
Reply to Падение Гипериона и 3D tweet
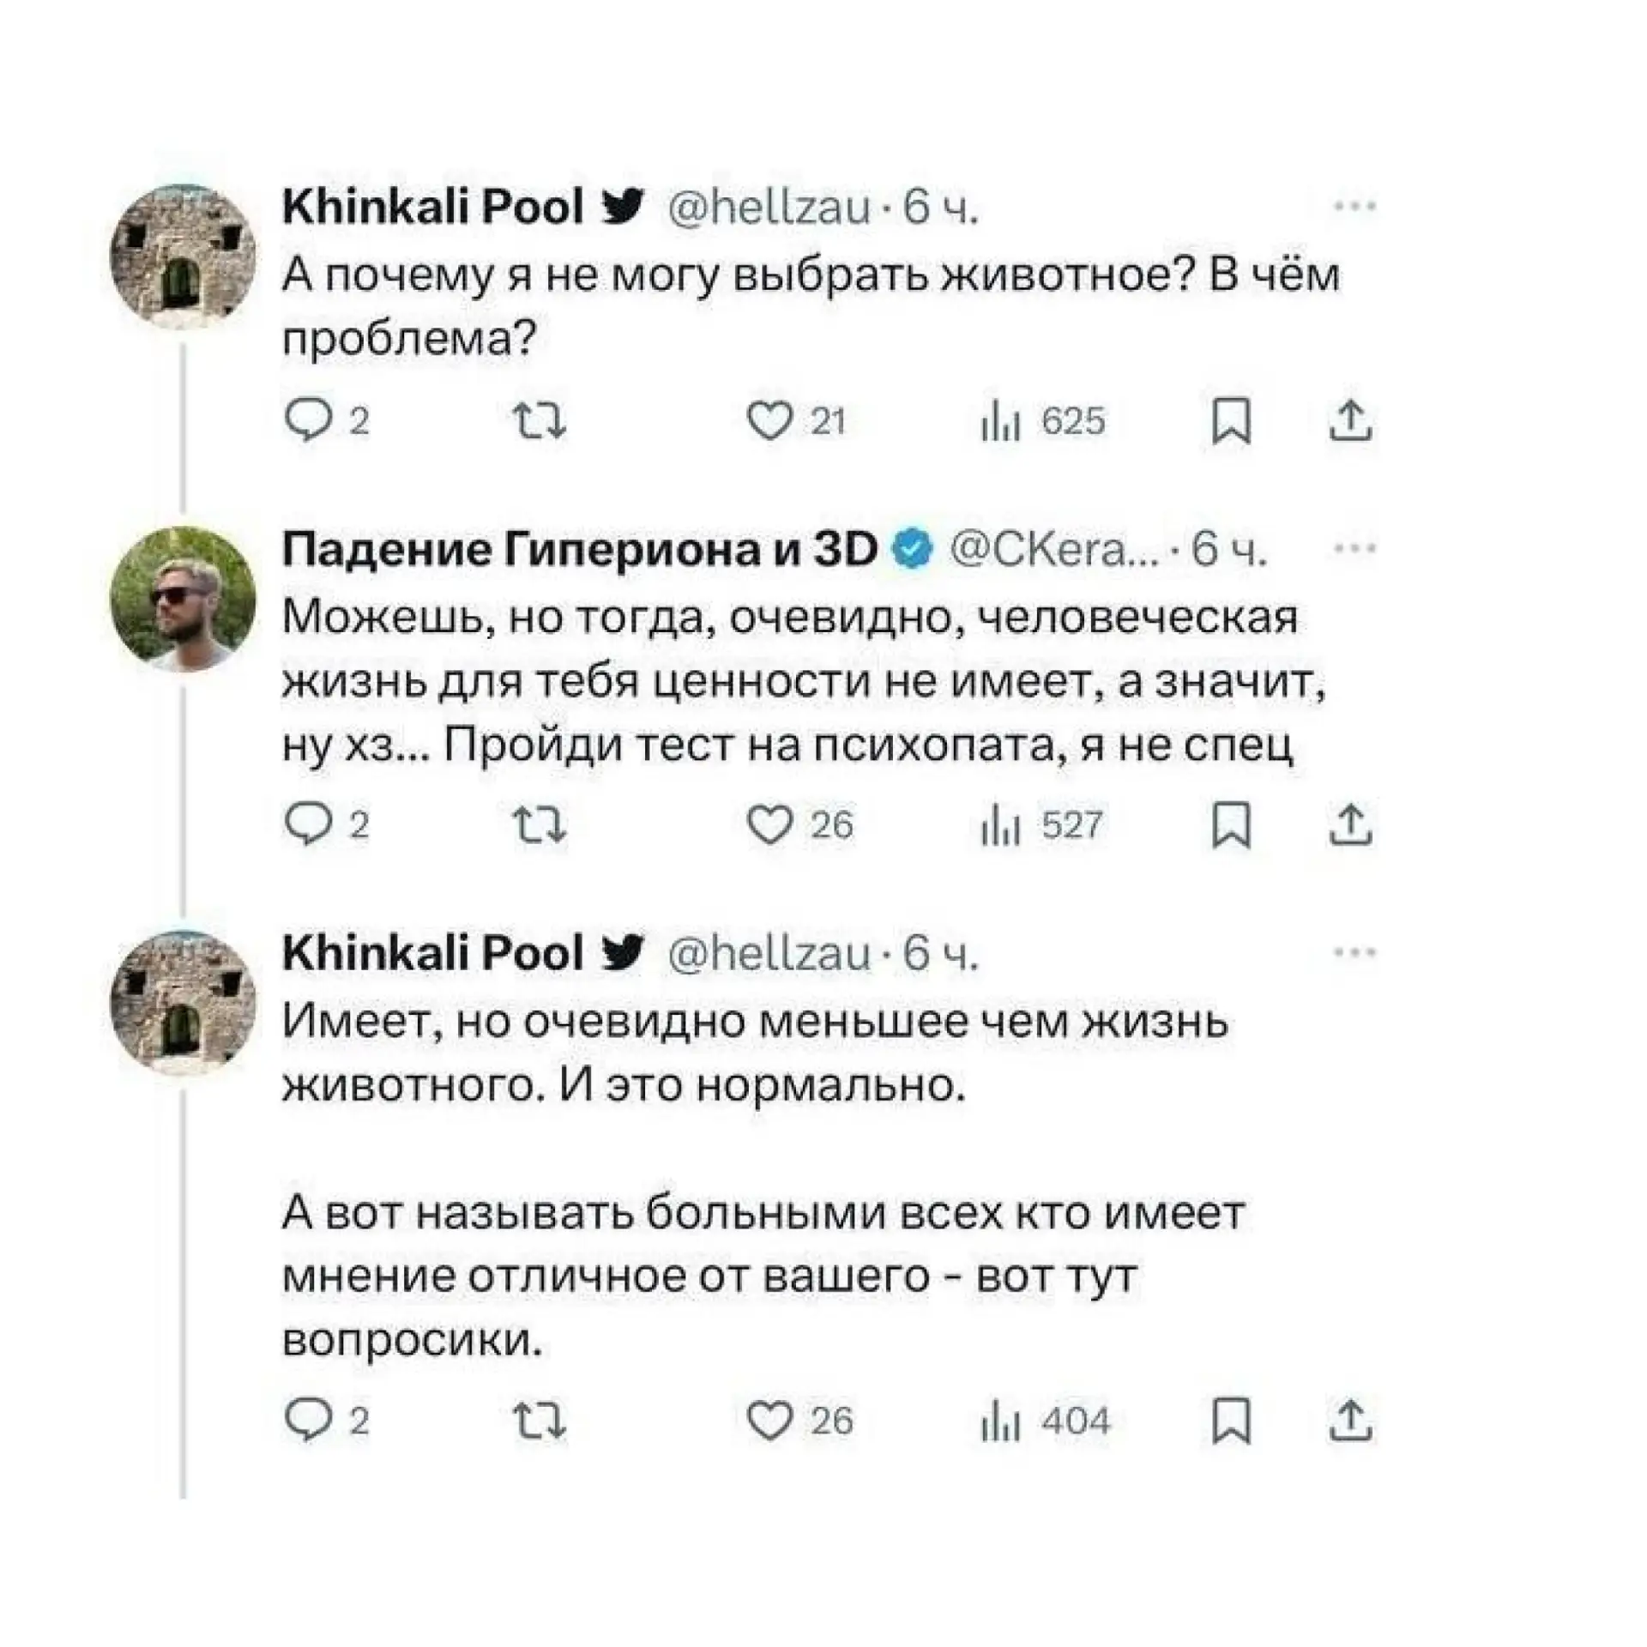pyautogui.click(x=306, y=825)
